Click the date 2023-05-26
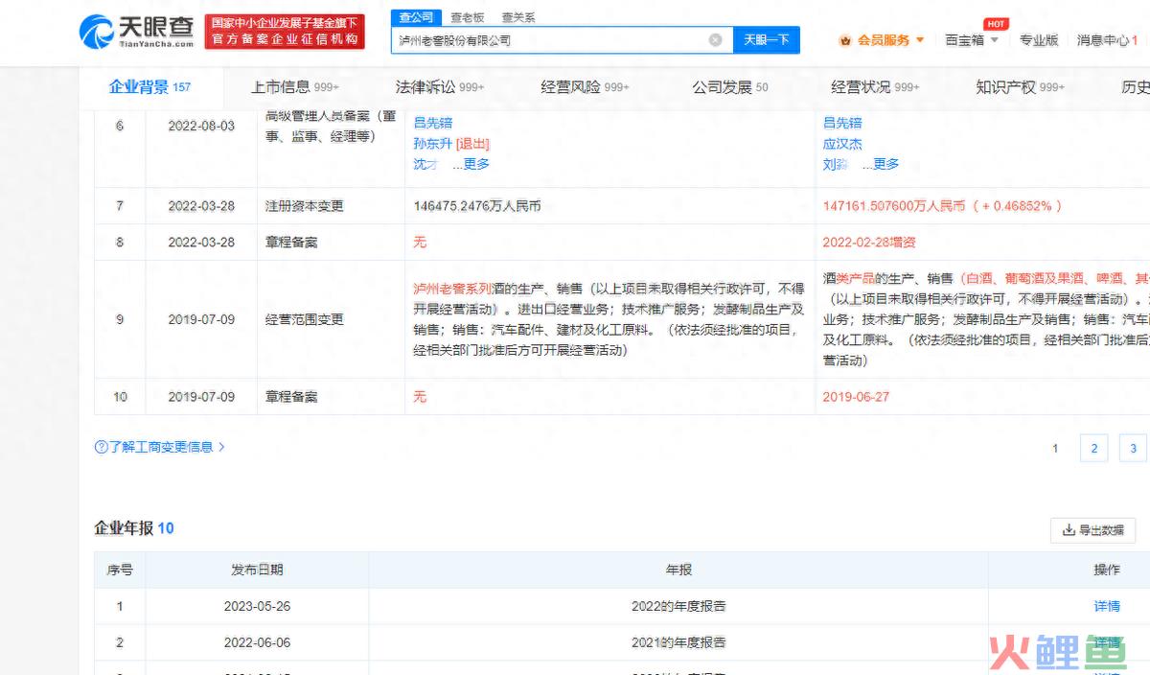The height and width of the screenshot is (675, 1150). tap(257, 606)
